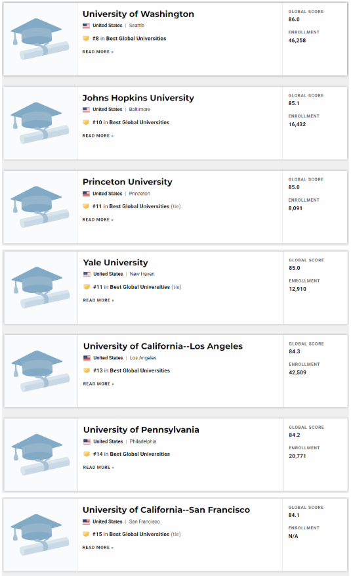The height and width of the screenshot is (576, 351).
Task: Click the ranking badge icon beside #13
Action: 87,370
